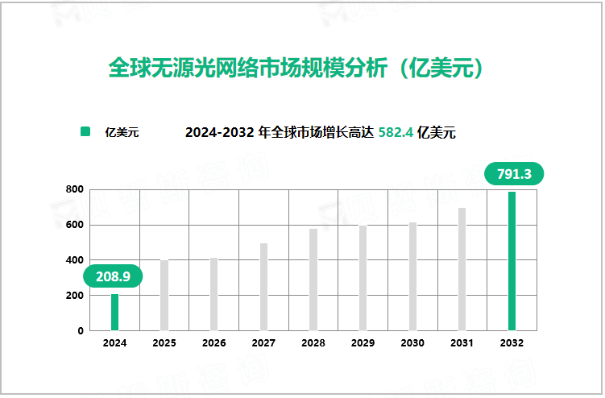This screenshot has height=398, width=605.
Task: Click the y-axis value 0
Action: click(x=81, y=331)
